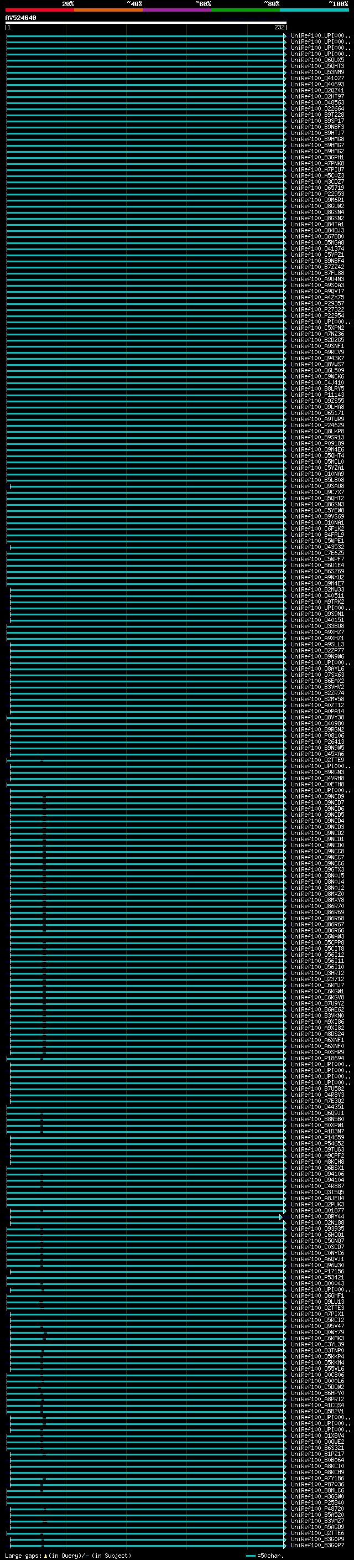The height and width of the screenshot is (1560, 354).
Task: Click hit UniRef100_Q23712
Action: pyautogui.click(x=317, y=978)
